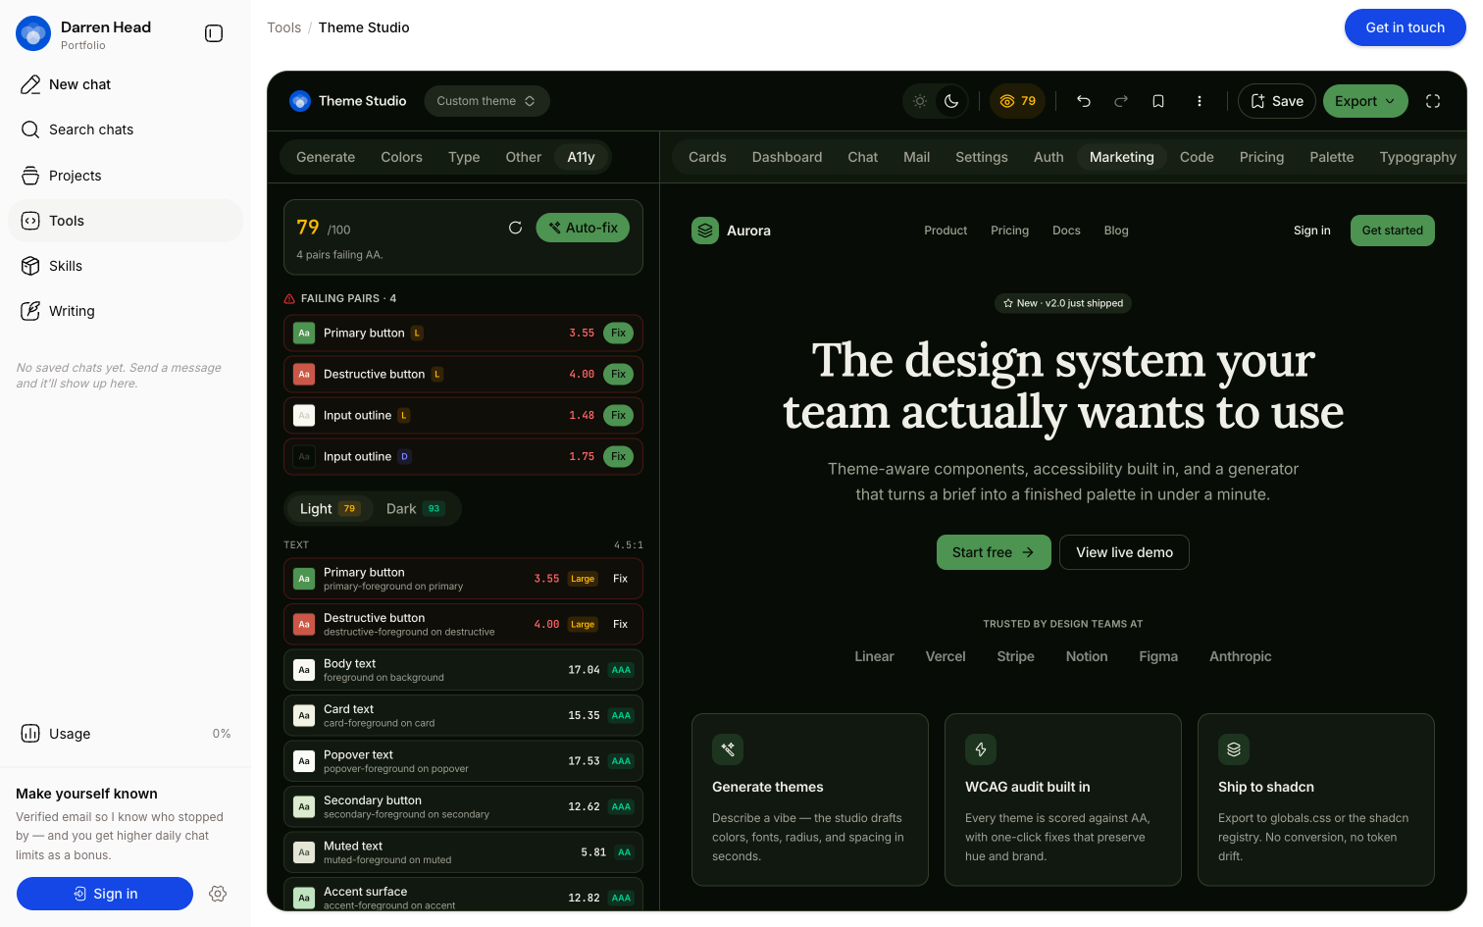This screenshot has height=927, width=1483.
Task: Open the Palette preview tab
Action: click(1332, 157)
